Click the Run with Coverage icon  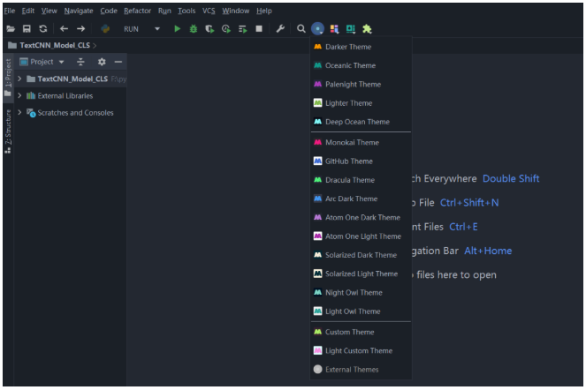(x=209, y=29)
